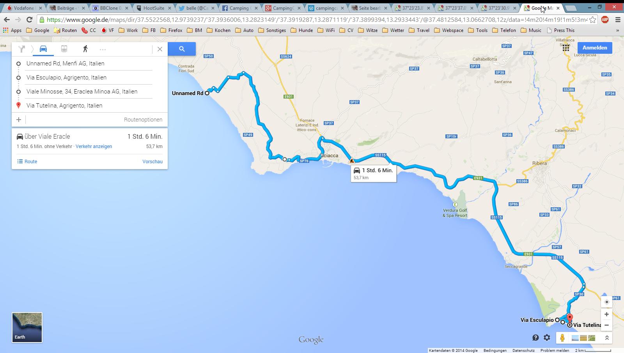Click the blue search magnifier button

(x=182, y=49)
